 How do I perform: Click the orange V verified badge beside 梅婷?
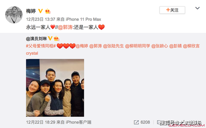40,11
